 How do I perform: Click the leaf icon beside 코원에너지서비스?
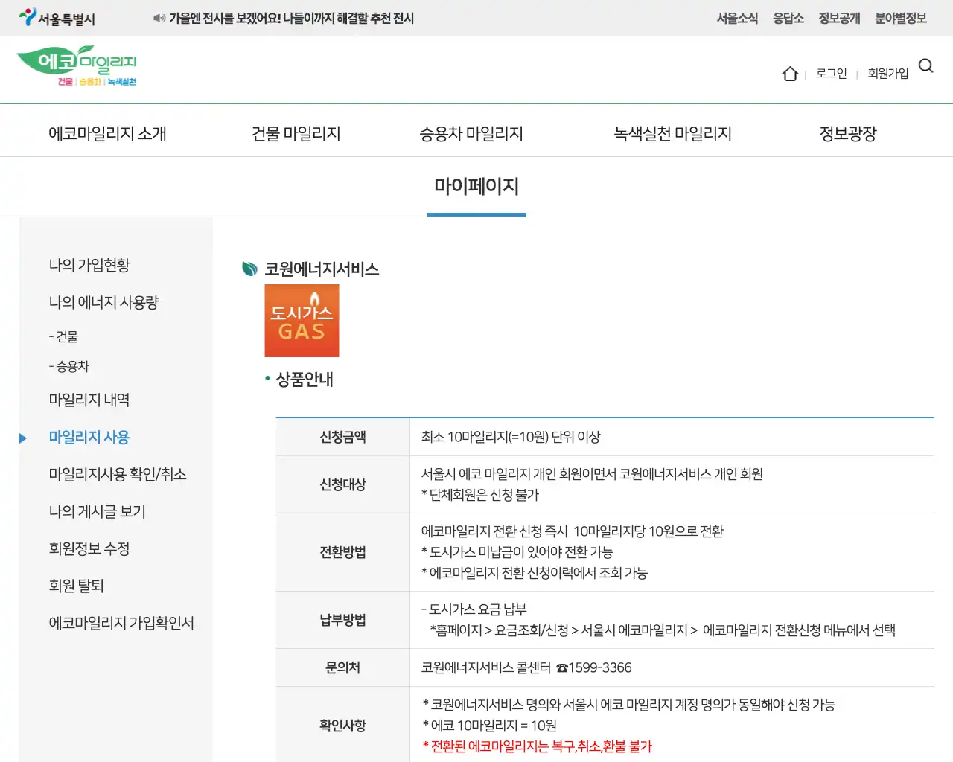click(249, 269)
